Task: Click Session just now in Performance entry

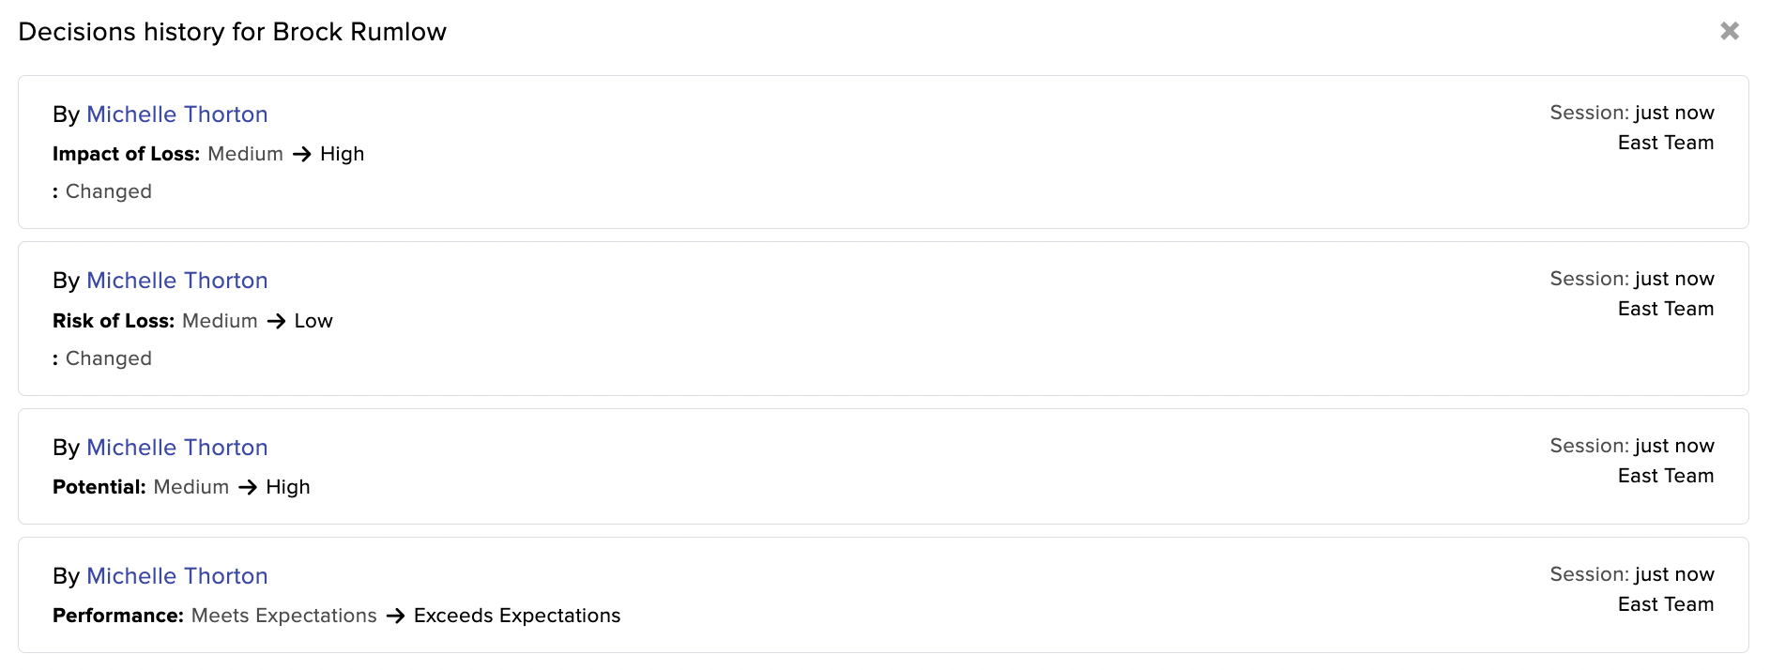Action: coord(1632,574)
